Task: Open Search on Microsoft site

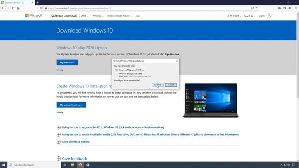Action: coord(249,16)
